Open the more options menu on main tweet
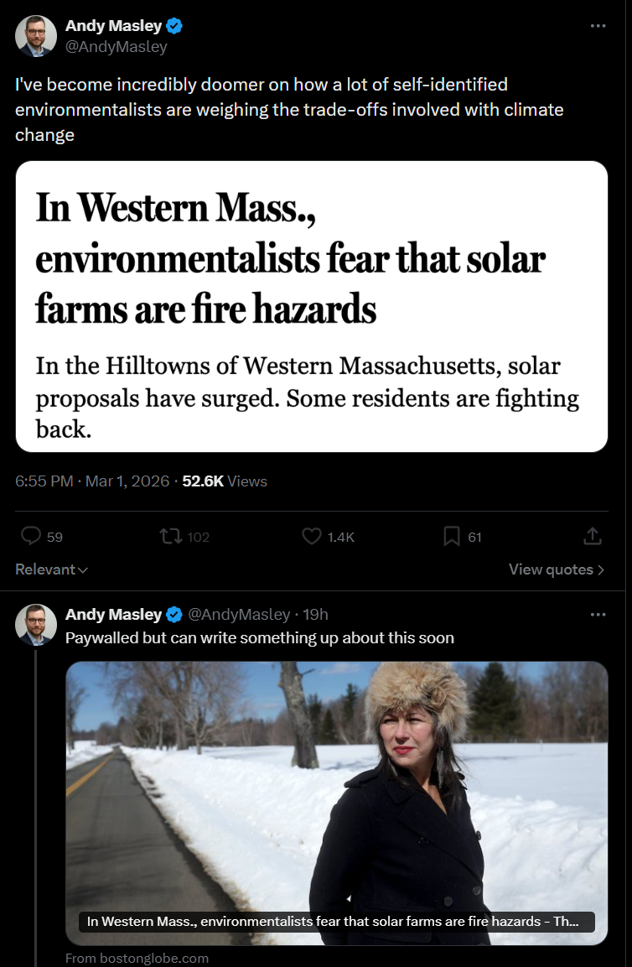The height and width of the screenshot is (967, 632). point(597,26)
